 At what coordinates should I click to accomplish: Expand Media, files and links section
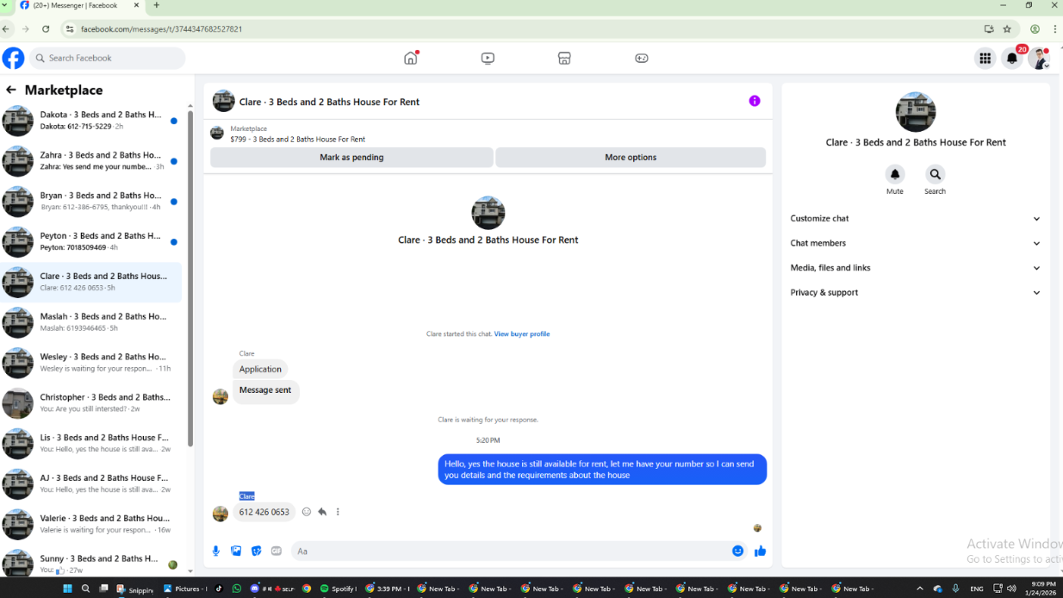pyautogui.click(x=915, y=268)
